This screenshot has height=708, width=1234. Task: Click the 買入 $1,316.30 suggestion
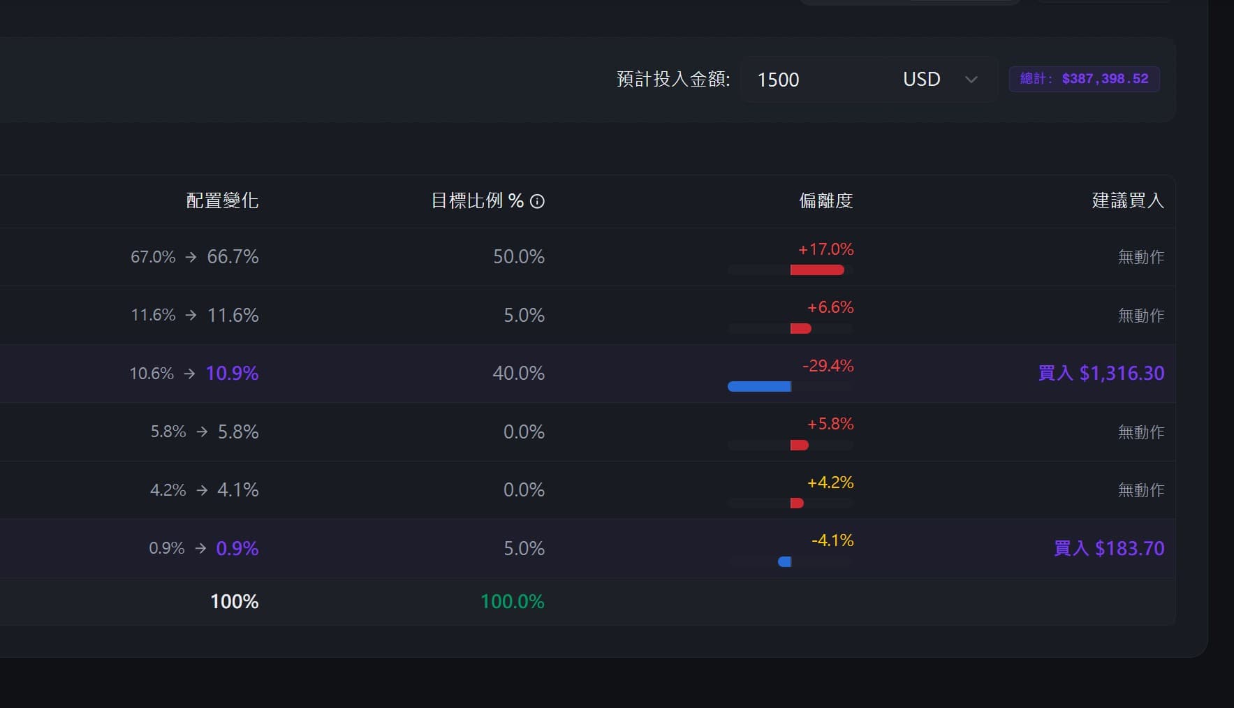[x=1101, y=373]
